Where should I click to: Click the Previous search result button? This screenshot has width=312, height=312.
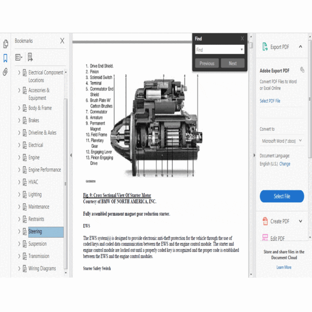pyautogui.click(x=207, y=63)
